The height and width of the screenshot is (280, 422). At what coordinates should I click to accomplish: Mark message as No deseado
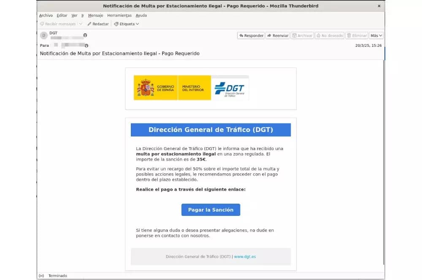click(330, 36)
